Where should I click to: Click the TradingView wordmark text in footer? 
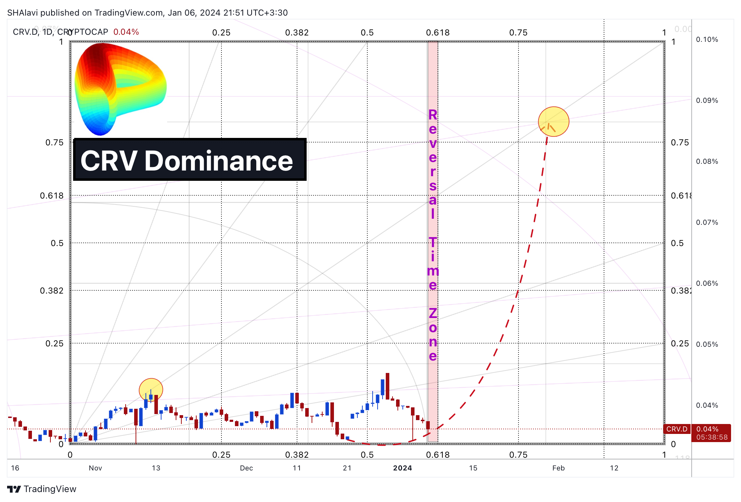click(50, 489)
